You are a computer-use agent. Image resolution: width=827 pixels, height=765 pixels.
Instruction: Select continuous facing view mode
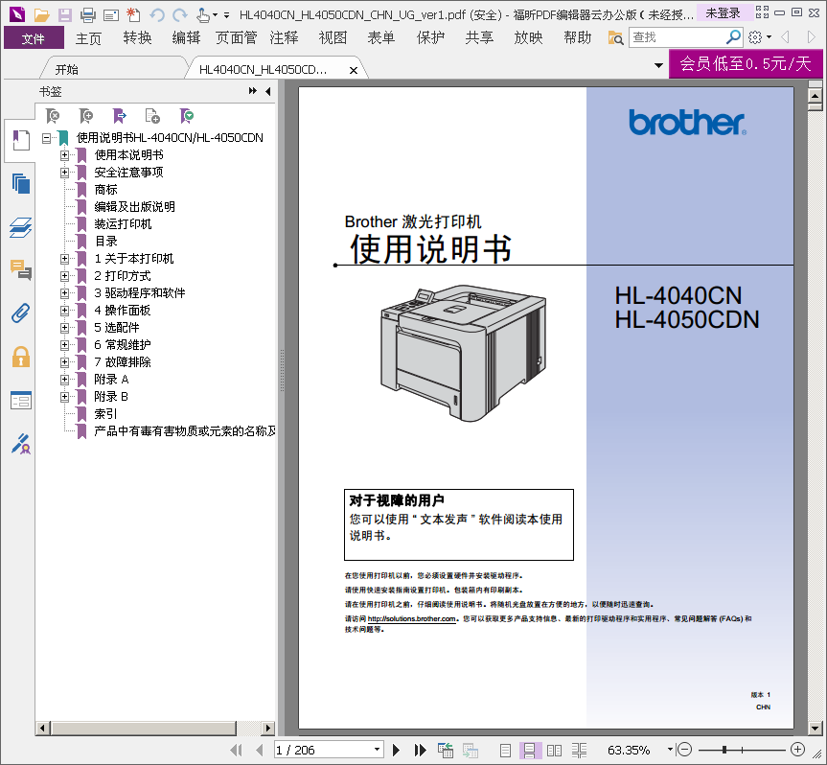pos(579,751)
